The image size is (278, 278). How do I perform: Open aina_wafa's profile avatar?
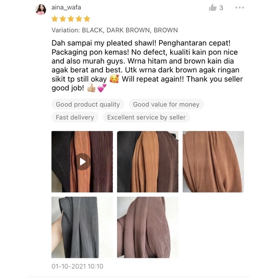(x=41, y=10)
